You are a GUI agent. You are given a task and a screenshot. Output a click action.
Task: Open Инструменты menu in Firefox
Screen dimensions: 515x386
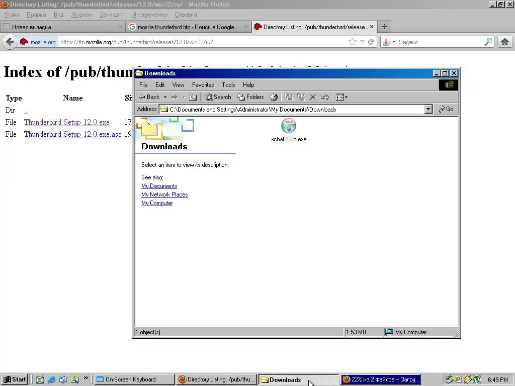click(149, 15)
